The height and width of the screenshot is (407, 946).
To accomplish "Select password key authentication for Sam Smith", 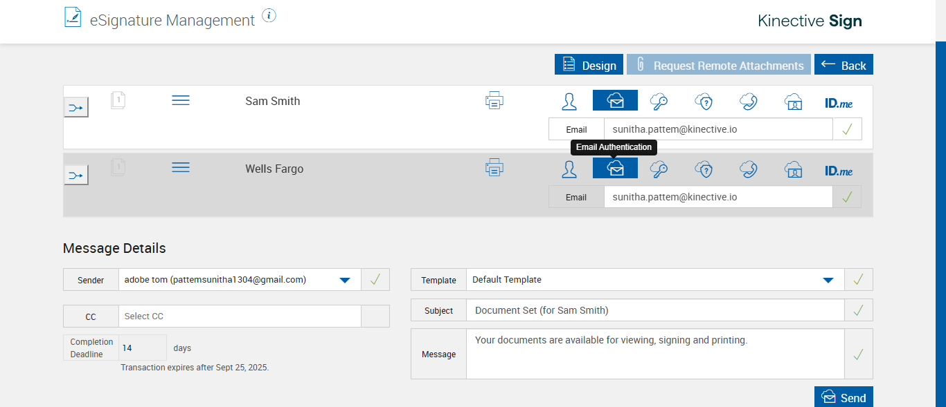I will tap(659, 102).
